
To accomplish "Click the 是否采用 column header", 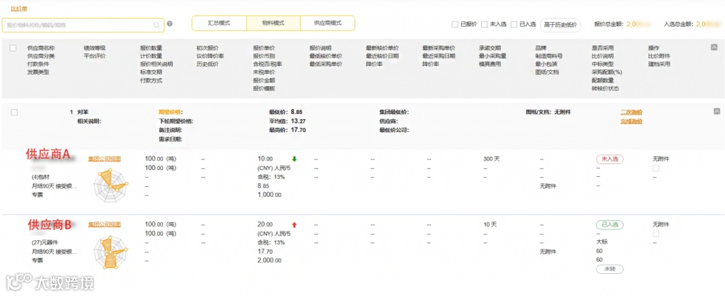I will (602, 48).
